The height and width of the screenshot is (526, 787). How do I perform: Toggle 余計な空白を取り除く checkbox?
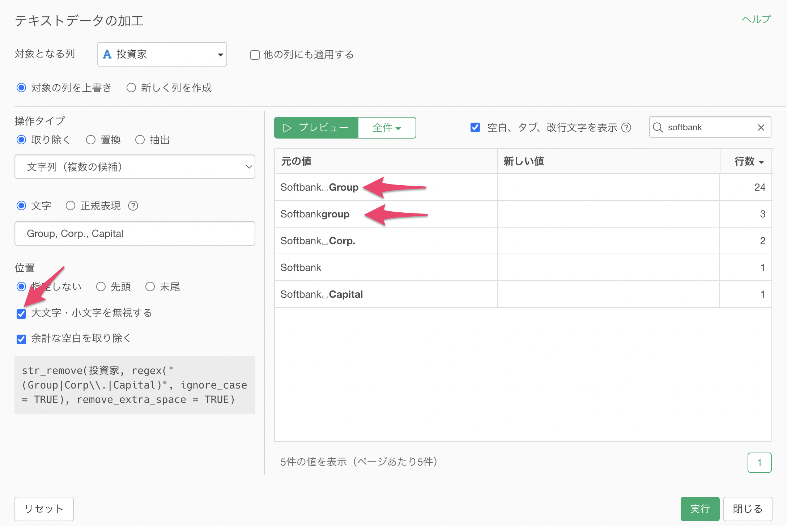pos(21,339)
